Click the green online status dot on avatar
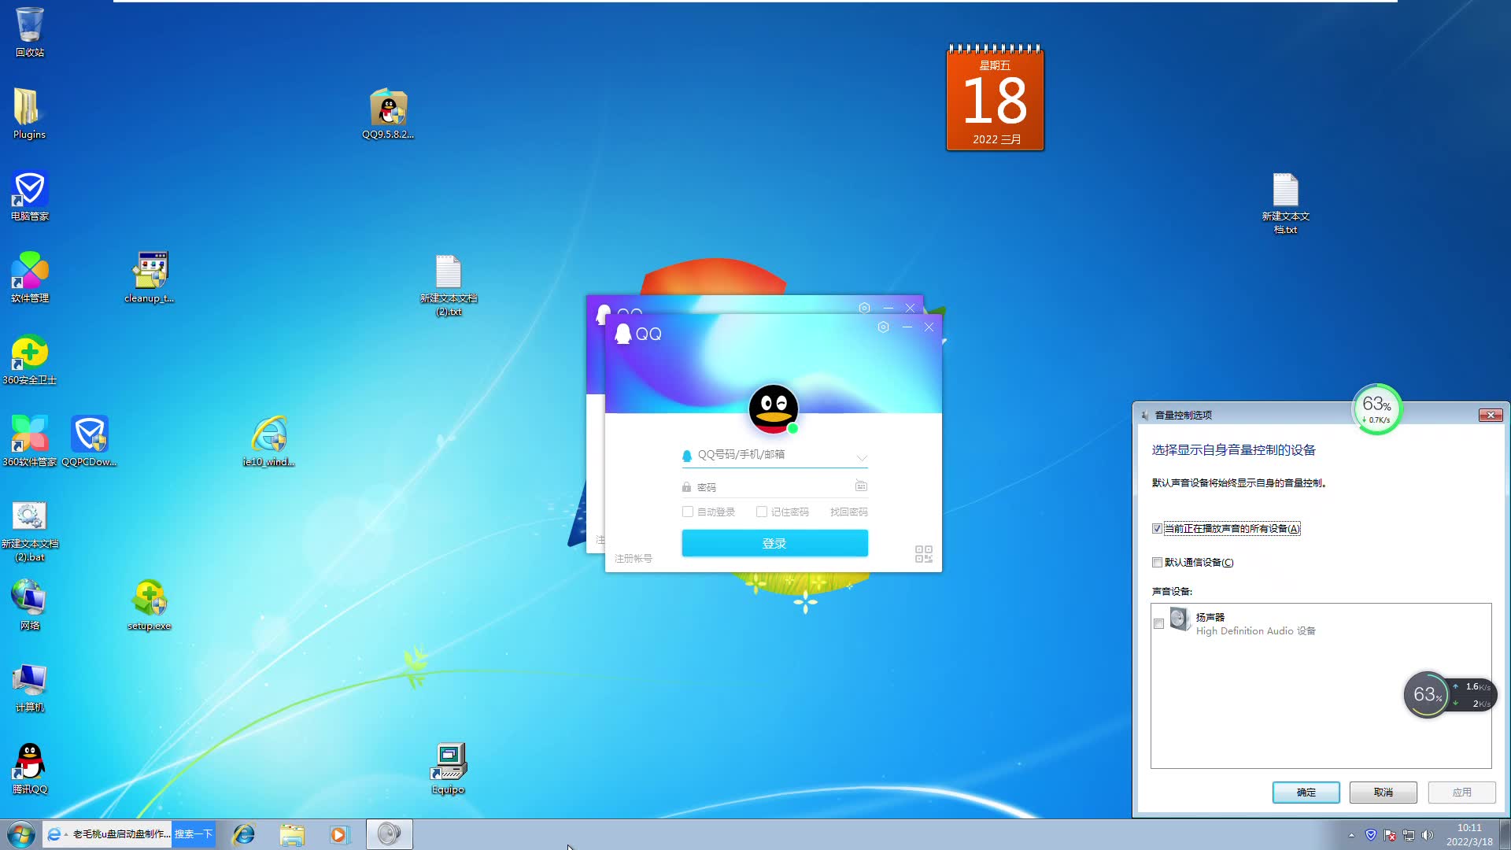1511x850 pixels. click(x=793, y=428)
